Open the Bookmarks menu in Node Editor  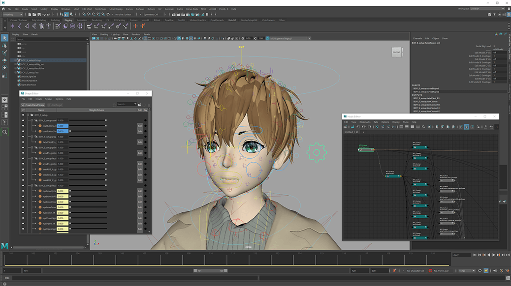pos(365,122)
